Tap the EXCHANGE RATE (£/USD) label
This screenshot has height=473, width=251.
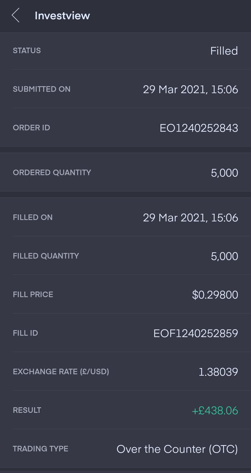click(61, 372)
